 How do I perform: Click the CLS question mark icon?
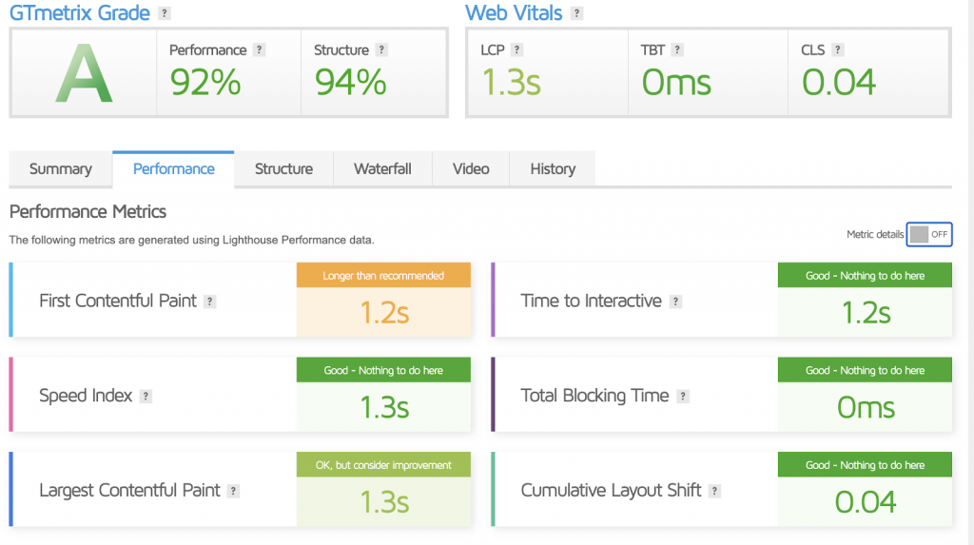point(838,50)
